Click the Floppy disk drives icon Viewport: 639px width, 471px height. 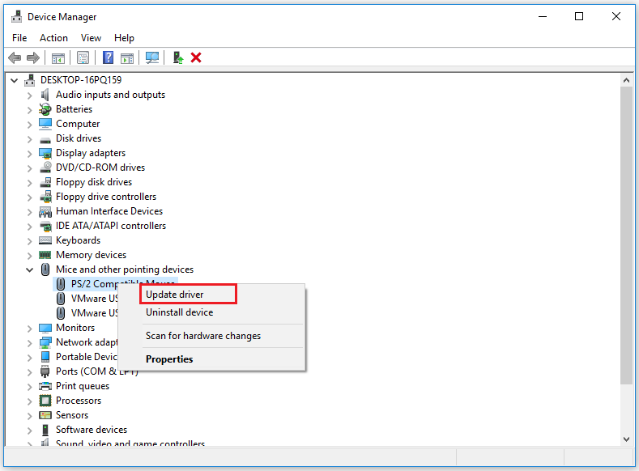45,182
